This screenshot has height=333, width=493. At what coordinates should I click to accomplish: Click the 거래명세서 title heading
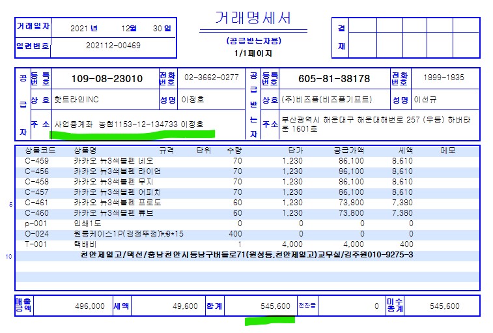253,18
